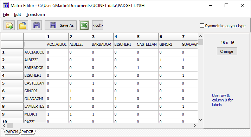Screen dimensions: 251x137
Task: Click the MEDICI row, ACCIAIUOL column cell
Action: (x=57, y=114)
